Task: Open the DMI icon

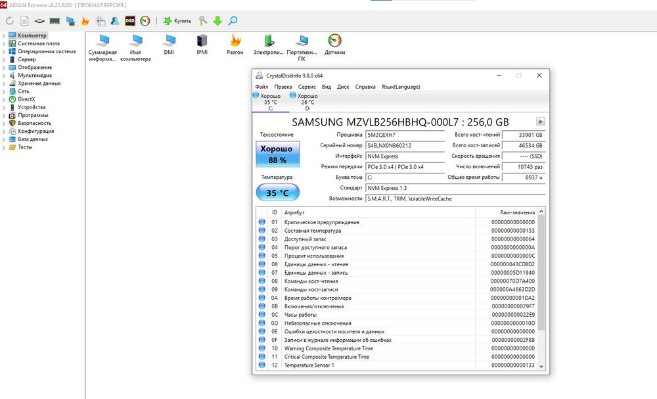Action: [169, 45]
